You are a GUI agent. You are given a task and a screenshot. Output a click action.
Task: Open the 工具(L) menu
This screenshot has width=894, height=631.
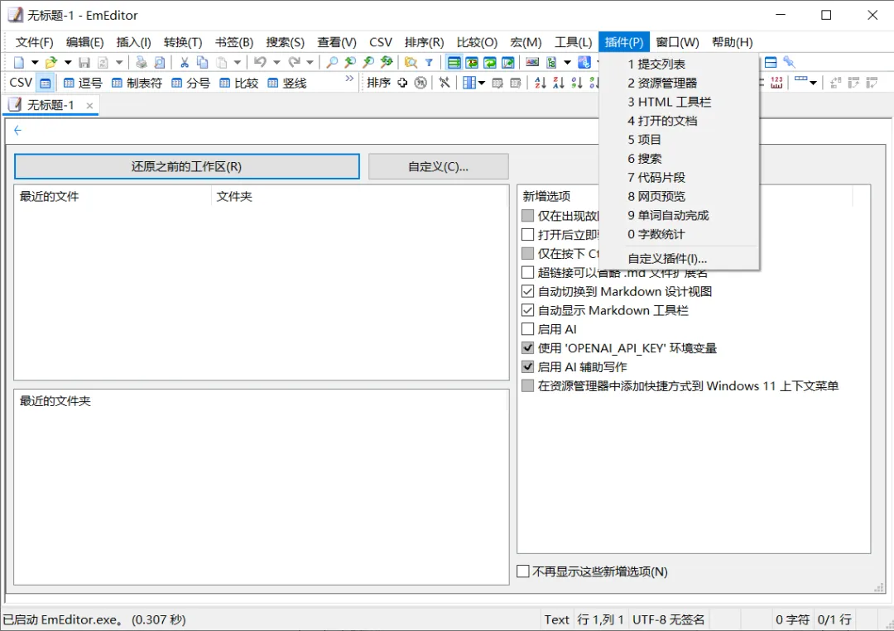[x=573, y=42]
